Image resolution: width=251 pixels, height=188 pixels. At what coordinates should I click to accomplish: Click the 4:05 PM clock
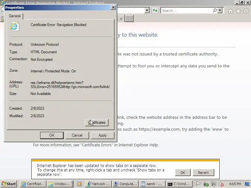click(x=235, y=184)
